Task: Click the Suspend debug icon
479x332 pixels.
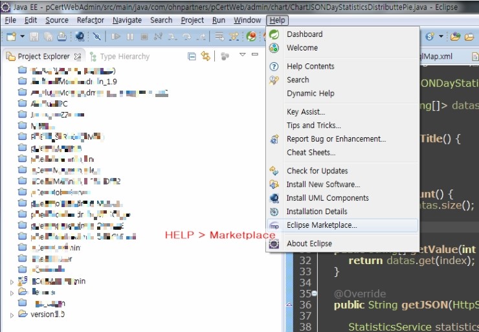Action: [130, 37]
